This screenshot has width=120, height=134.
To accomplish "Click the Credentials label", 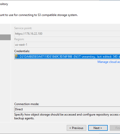I will 22,51.
